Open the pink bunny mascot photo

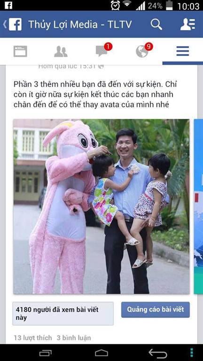click(x=101, y=206)
